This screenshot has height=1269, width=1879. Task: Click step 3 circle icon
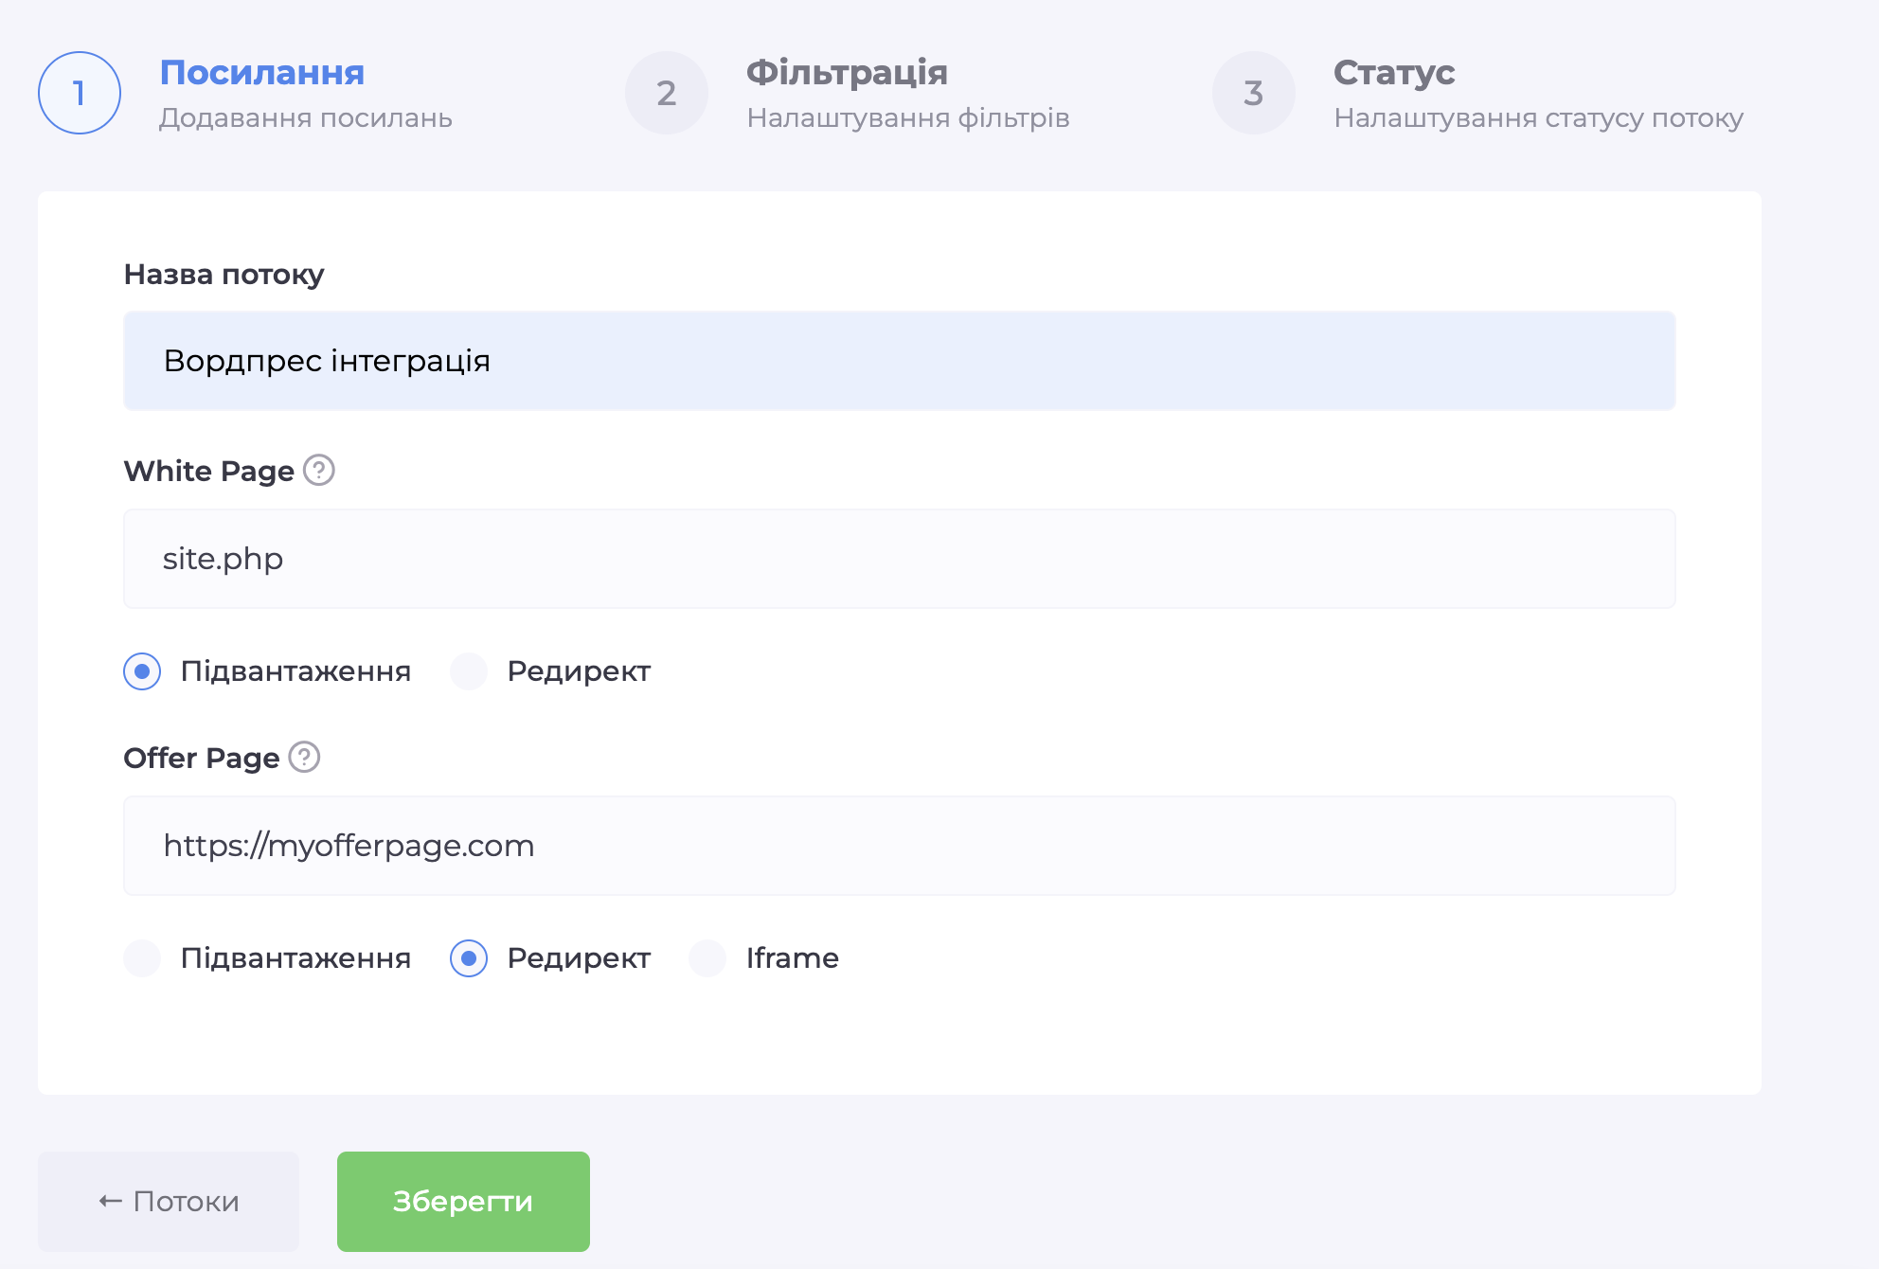coord(1254,93)
